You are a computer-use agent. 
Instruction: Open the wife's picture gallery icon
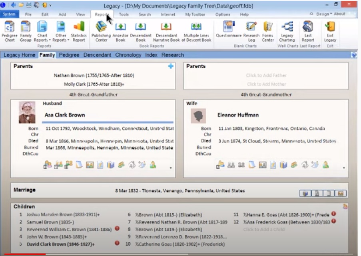point(263,165)
